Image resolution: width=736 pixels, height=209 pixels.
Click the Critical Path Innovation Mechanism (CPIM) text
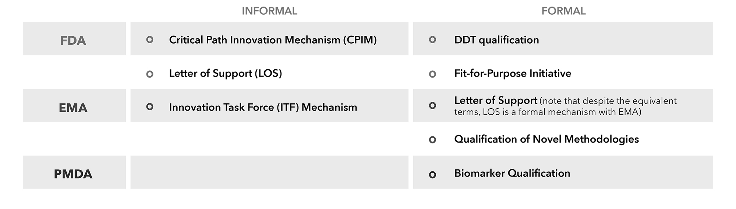[273, 40]
